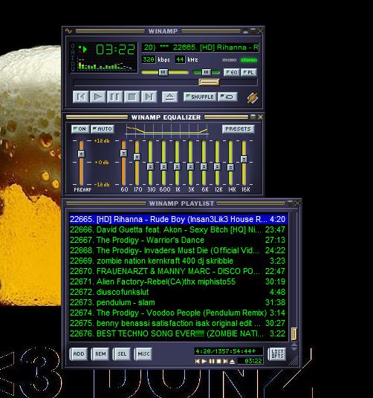Click the 03:22 time display to toggle mode
Screen dimensions: 373x398
(115, 49)
